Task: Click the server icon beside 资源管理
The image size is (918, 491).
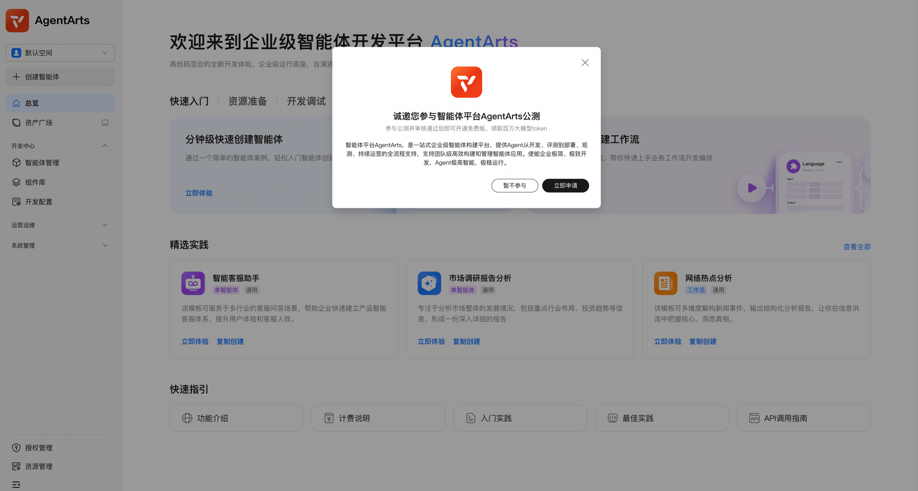Action: 16,466
